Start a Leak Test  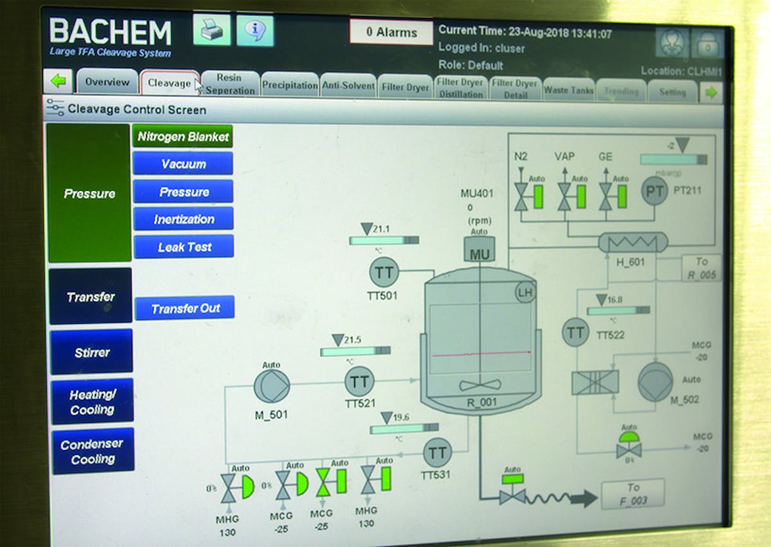point(184,246)
